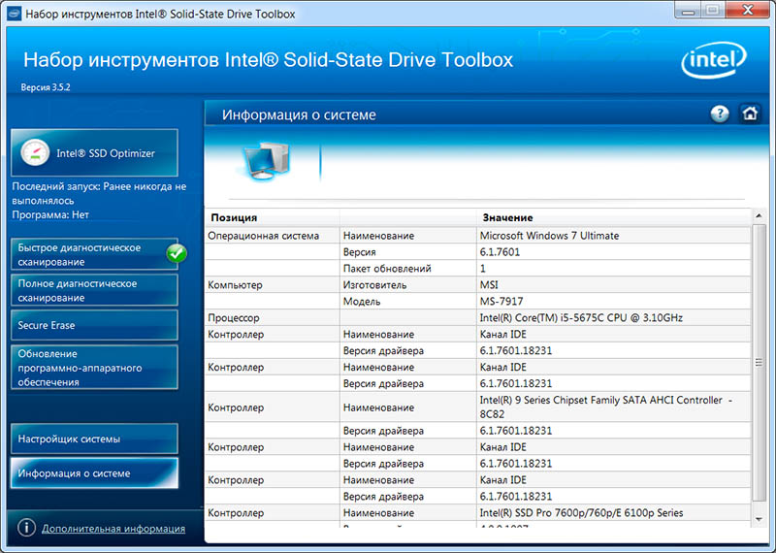Open Дополнительная информация link
The image size is (776, 553).
[113, 528]
